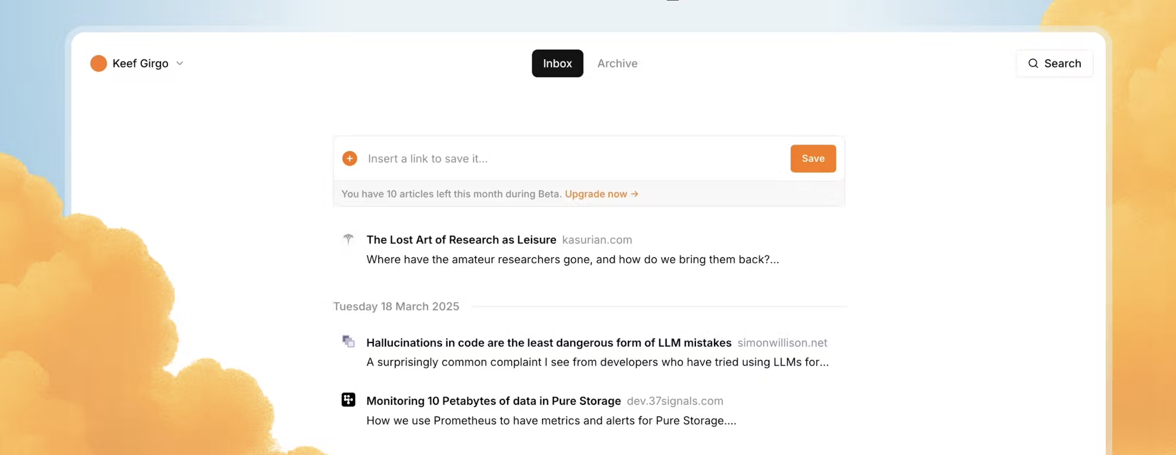Switch to the Archive tab
This screenshot has width=1176, height=455.
(617, 64)
